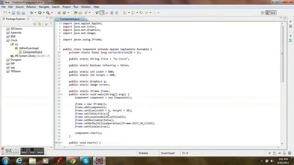294x165 pixels.
Task: Open the Refactor menu
Action: [x=31, y=7]
